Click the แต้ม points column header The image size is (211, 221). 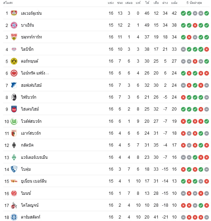[174, 3]
